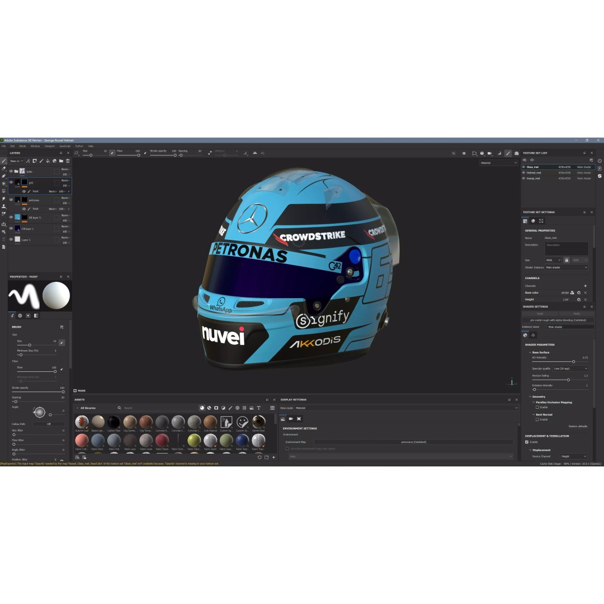Open the Source Channel Height dropdown

(x=574, y=456)
